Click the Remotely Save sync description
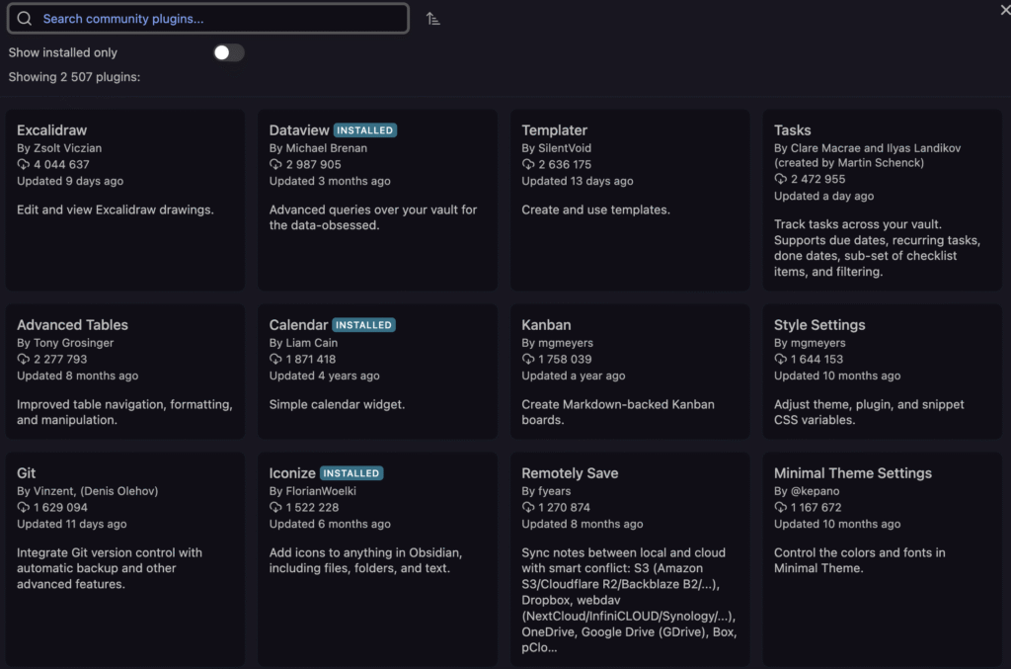 click(x=629, y=600)
